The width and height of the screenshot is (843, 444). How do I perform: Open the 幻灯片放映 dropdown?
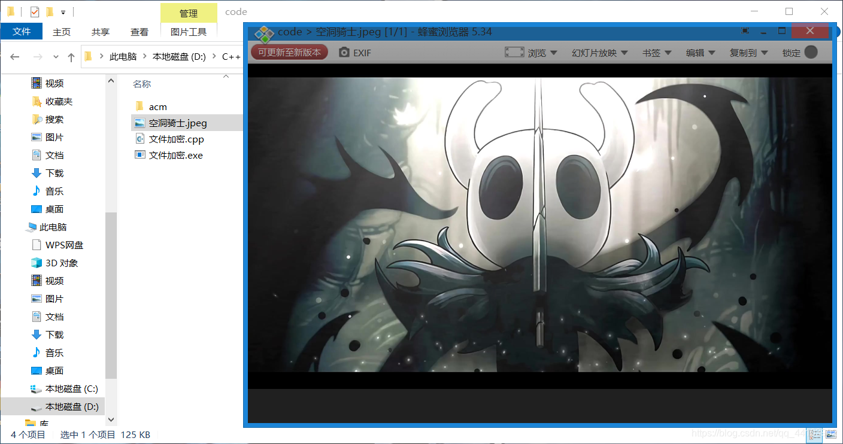(x=599, y=53)
